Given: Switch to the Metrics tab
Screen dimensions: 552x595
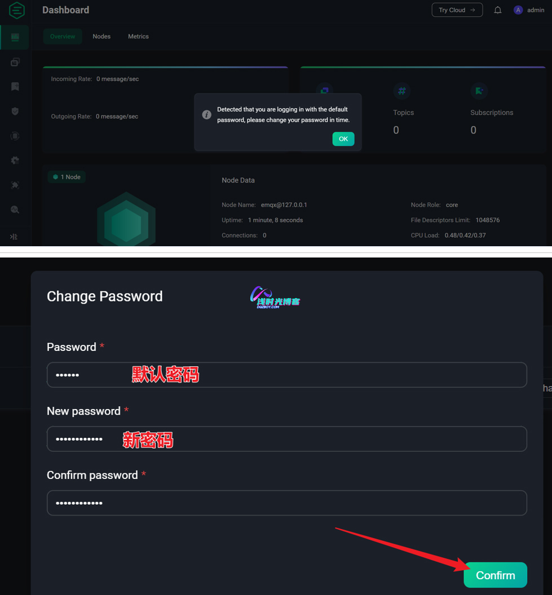Looking at the screenshot, I should coord(138,37).
